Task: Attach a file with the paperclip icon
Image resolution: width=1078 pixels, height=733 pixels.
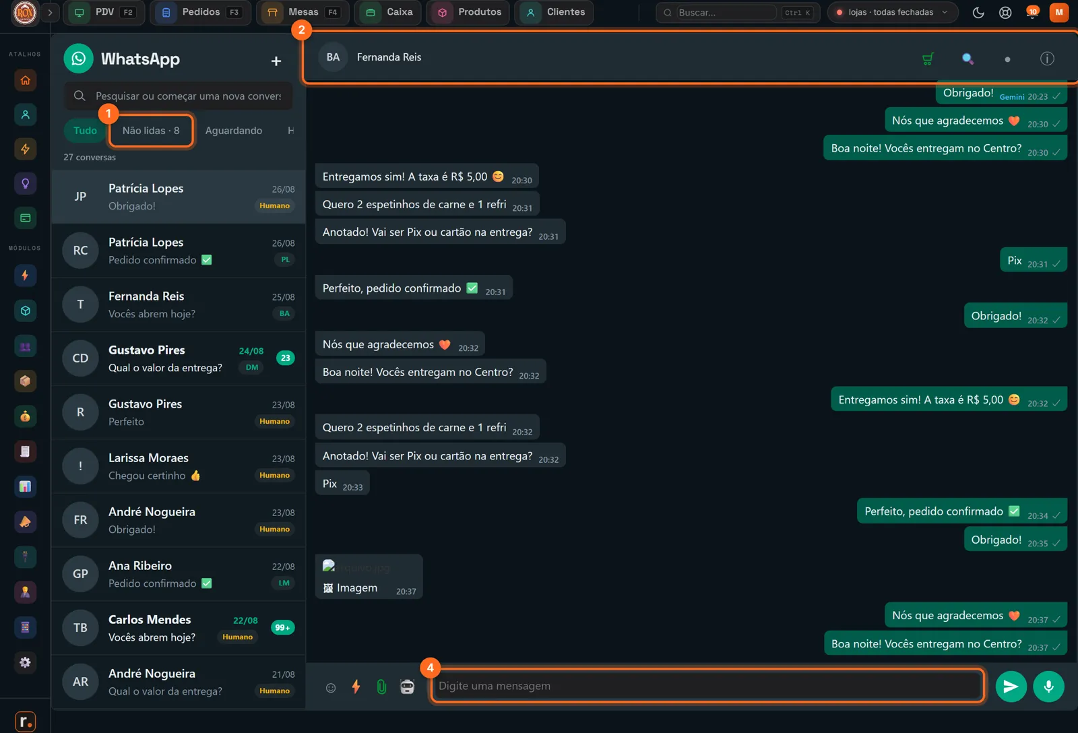Action: (x=381, y=687)
